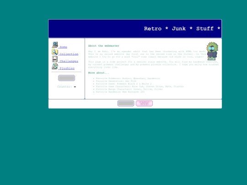Click the grey badge button in the footer

126,103
